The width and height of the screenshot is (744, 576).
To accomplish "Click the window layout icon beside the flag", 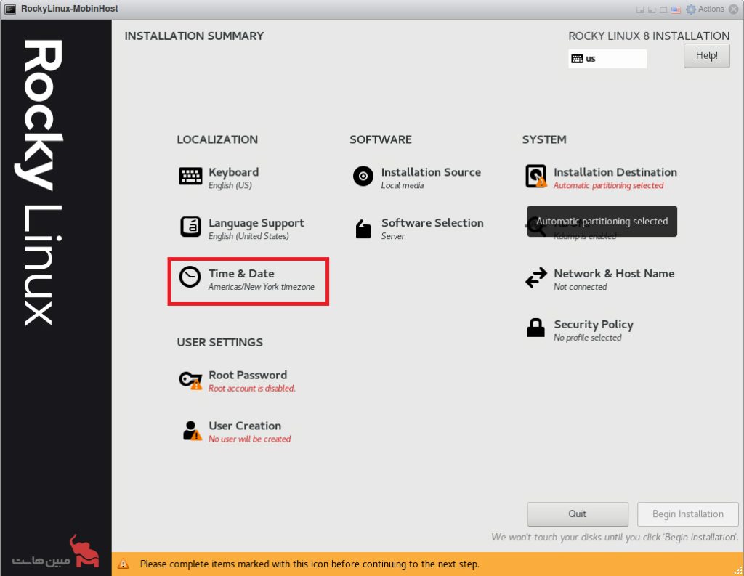I will [663, 9].
